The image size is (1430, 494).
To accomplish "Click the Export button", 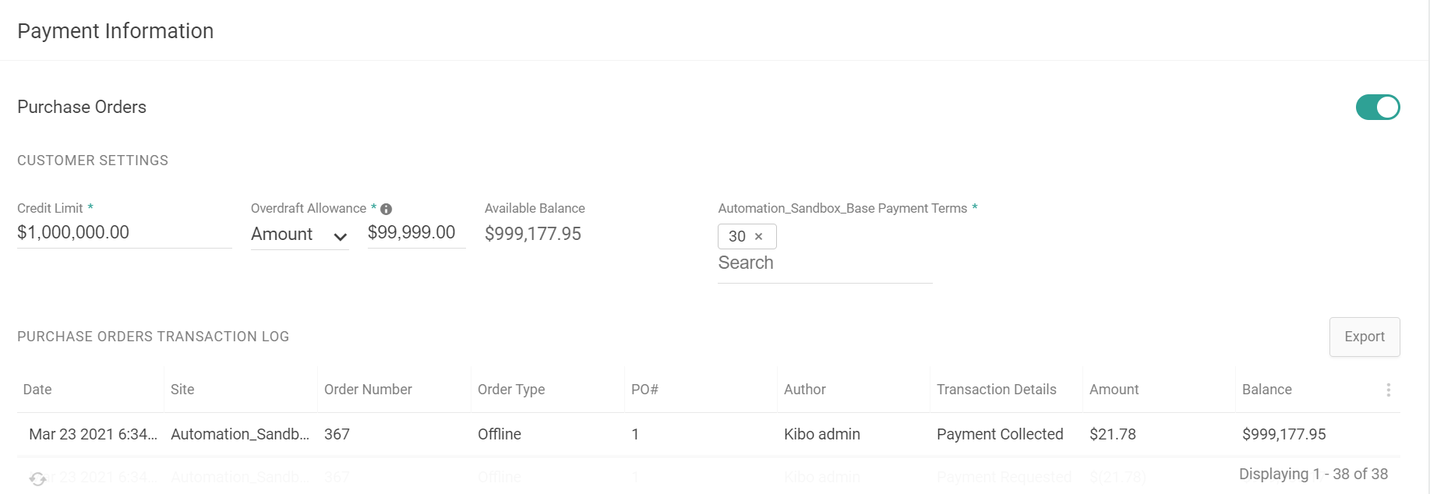I will 1364,337.
